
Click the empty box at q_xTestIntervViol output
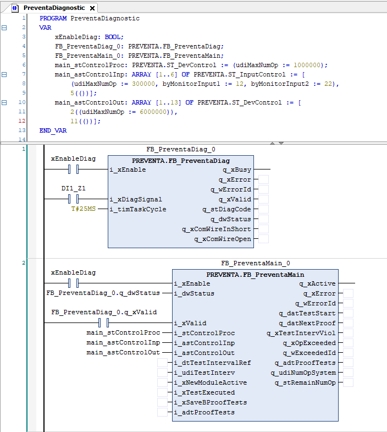pyautogui.click(x=348, y=333)
